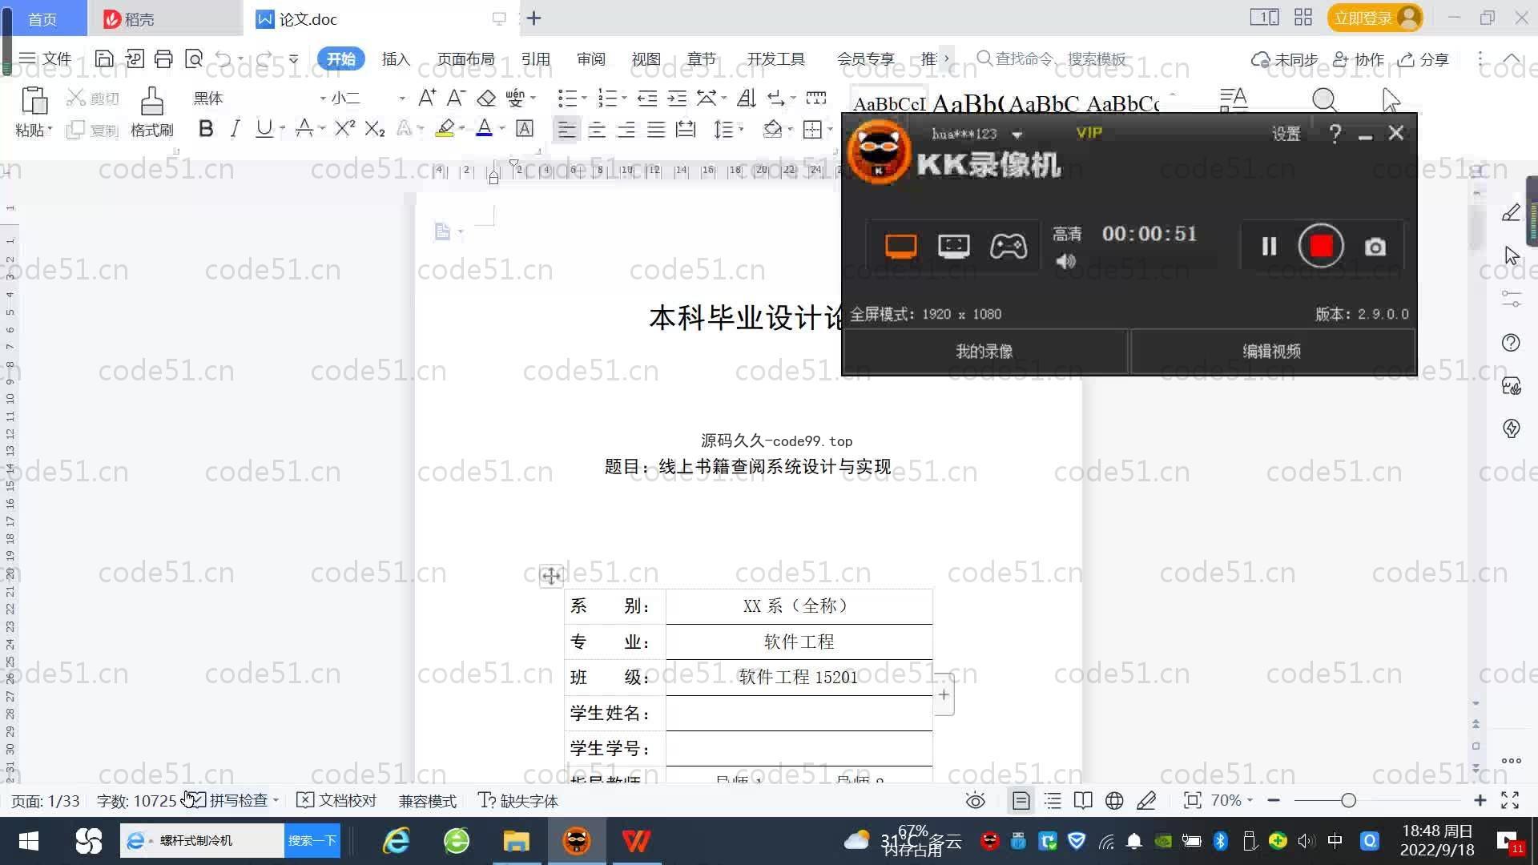Pause the KK recording
This screenshot has width=1538, height=865.
(x=1269, y=246)
